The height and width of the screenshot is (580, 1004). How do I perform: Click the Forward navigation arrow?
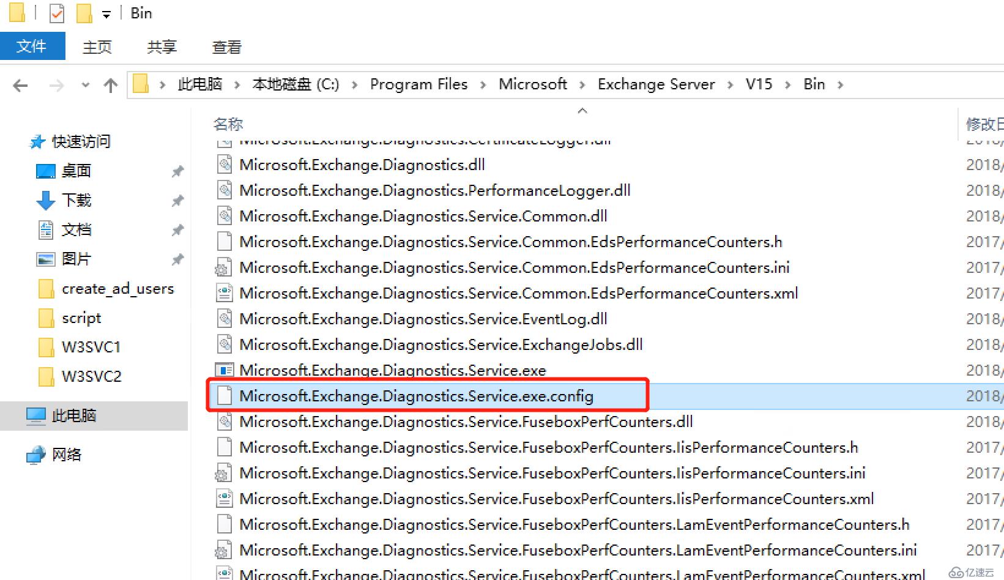click(56, 85)
